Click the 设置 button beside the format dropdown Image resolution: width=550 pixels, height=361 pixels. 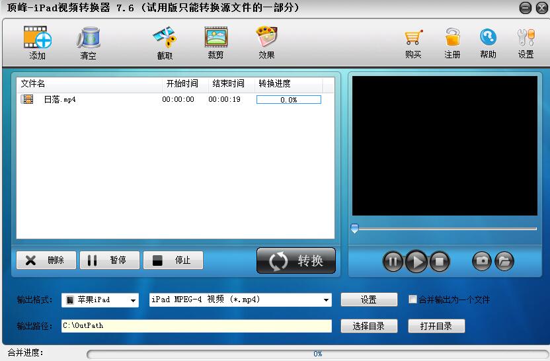point(369,300)
